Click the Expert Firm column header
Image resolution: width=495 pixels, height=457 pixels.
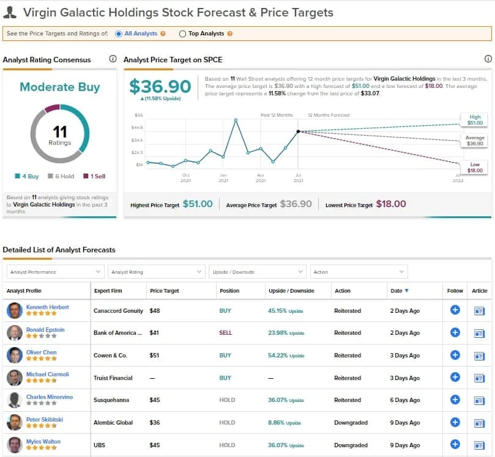pos(108,291)
